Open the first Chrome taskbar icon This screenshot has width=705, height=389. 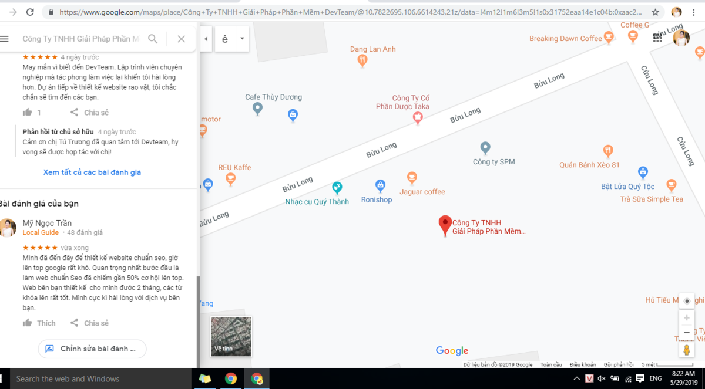[x=231, y=378]
